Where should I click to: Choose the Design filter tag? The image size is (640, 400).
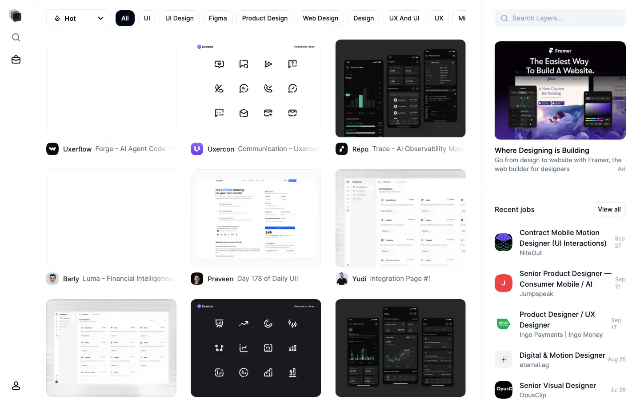364,18
